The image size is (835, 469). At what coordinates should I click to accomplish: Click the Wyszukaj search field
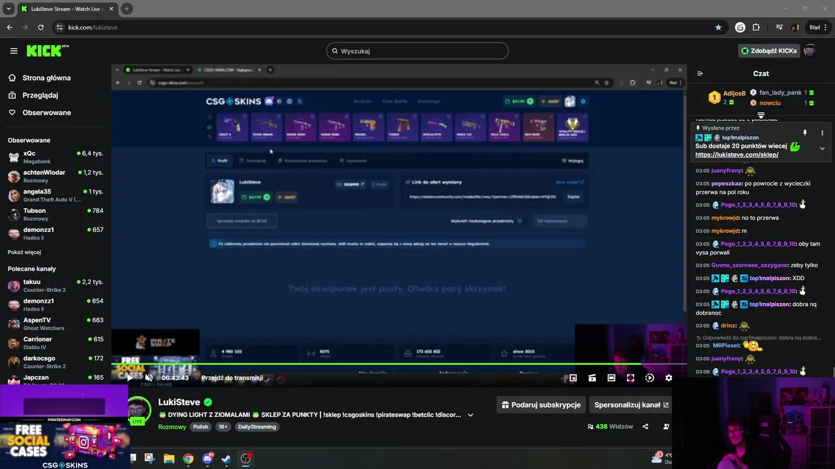click(417, 51)
